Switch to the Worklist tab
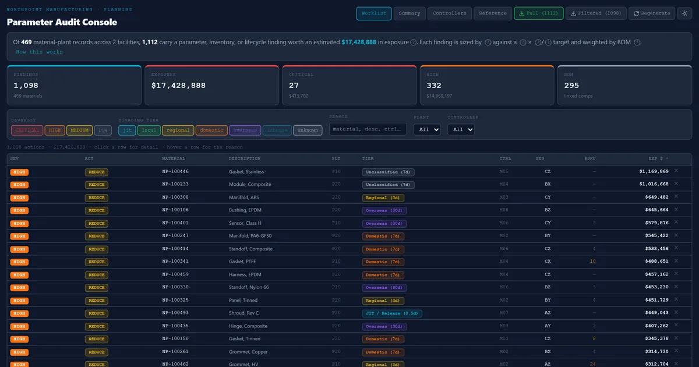Viewport: 699px width, 367px height. [x=374, y=13]
